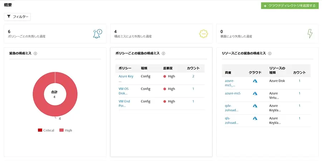Viewport: 322px width, 161px height.
Task: Click the Azure cloud icon for qdv-zohoad row
Action: (x=255, y=106)
